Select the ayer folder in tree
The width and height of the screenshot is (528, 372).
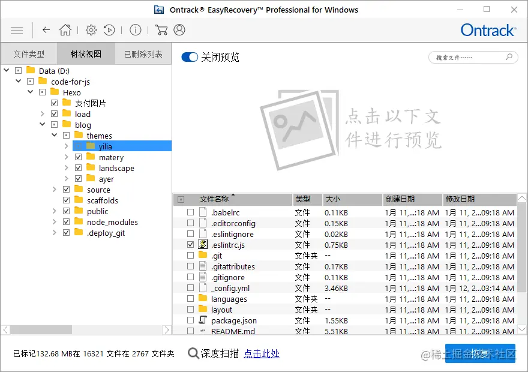(x=106, y=179)
